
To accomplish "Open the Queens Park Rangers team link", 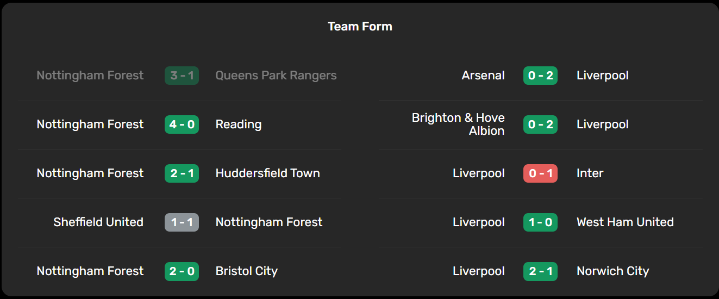I will 276,76.
